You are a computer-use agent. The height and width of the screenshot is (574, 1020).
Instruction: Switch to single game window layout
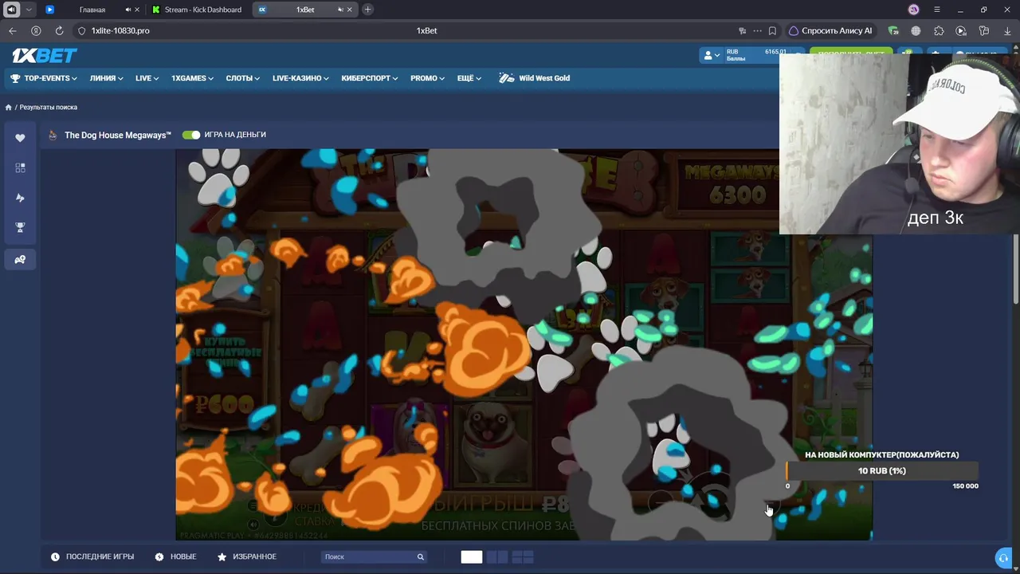pyautogui.click(x=472, y=556)
